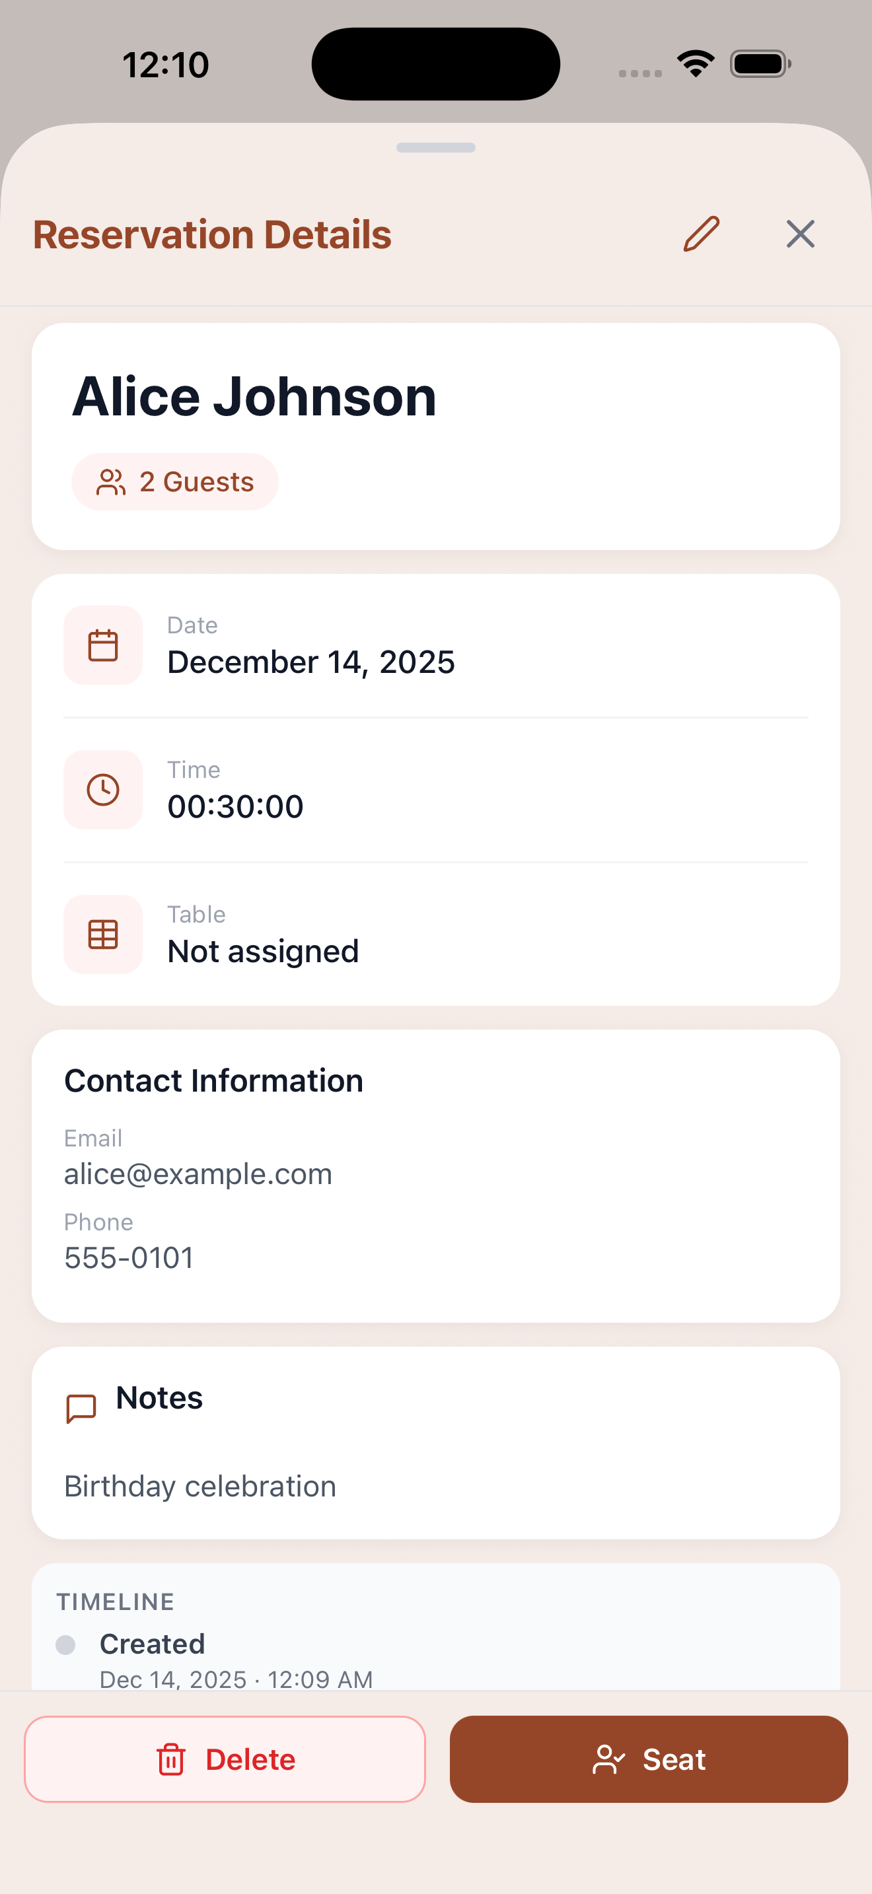Tap the 2 Guests badge

pos(175,482)
